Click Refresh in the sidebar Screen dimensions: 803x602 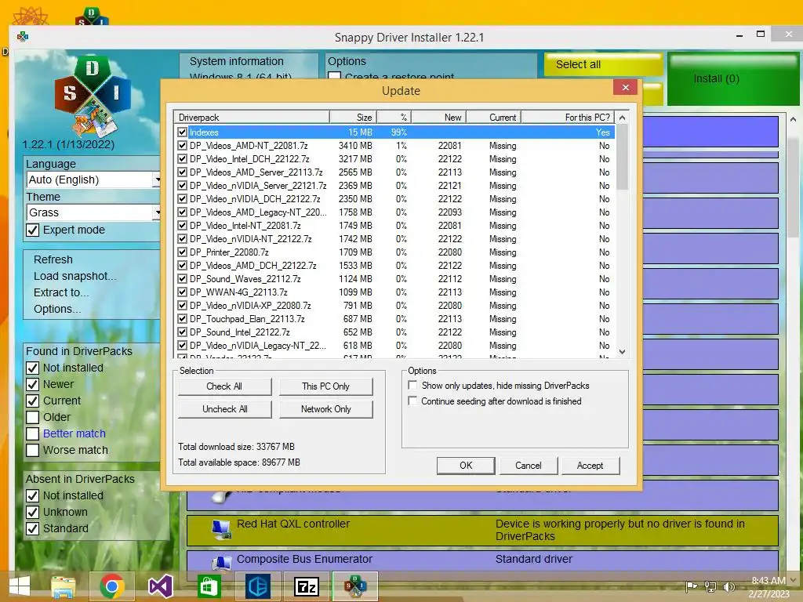click(x=53, y=259)
